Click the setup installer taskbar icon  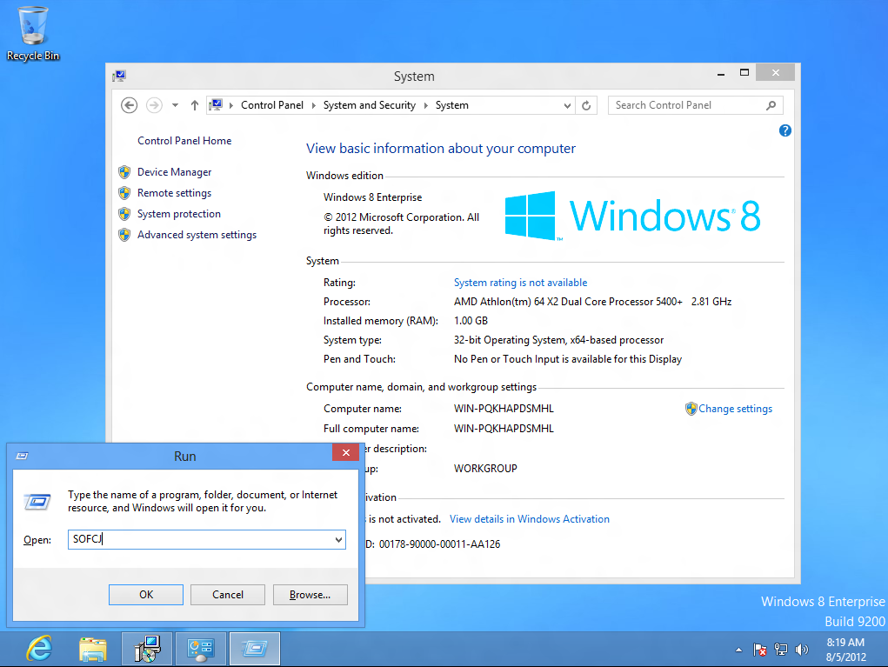[x=147, y=649]
